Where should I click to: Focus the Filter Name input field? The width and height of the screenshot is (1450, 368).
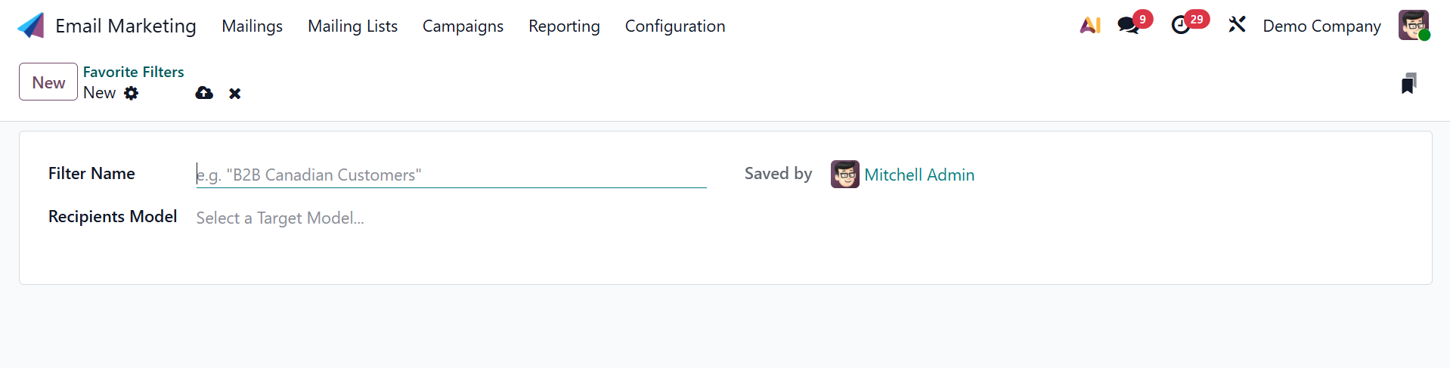pos(451,175)
